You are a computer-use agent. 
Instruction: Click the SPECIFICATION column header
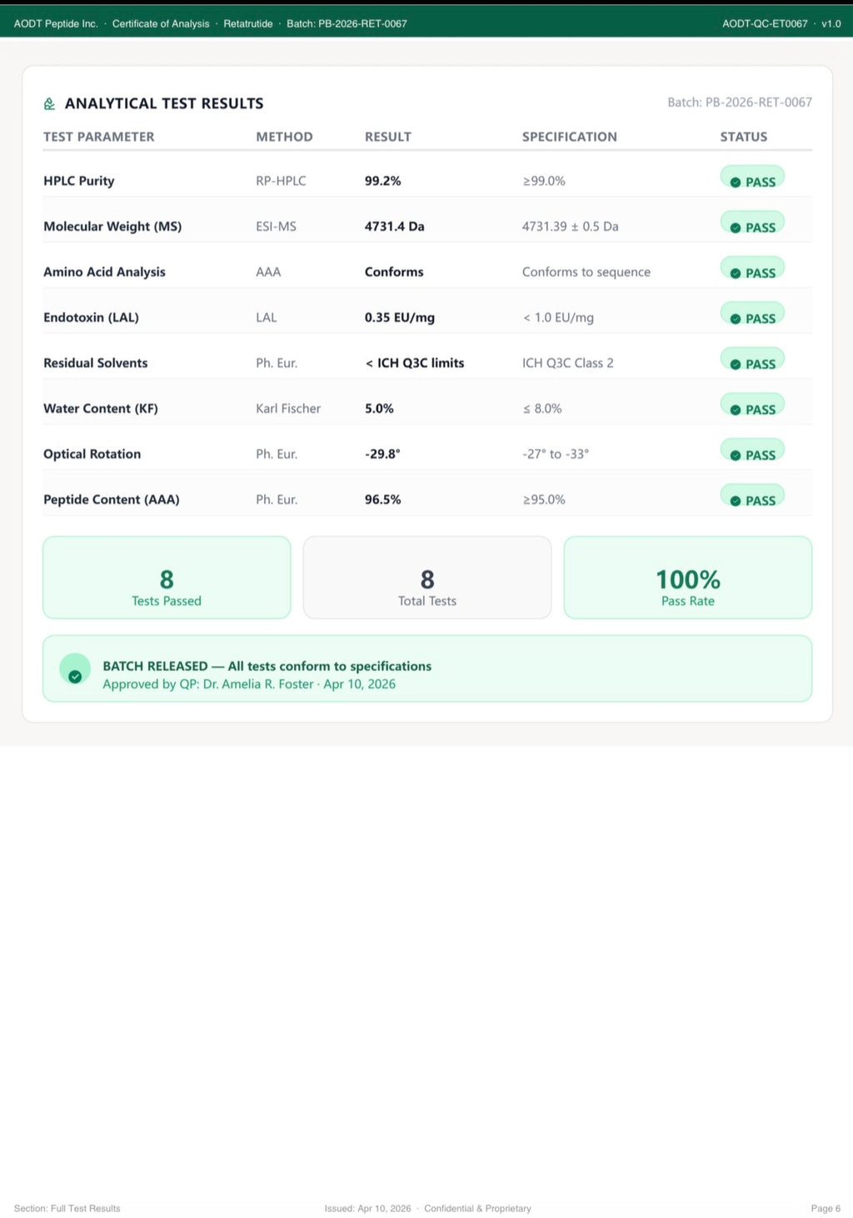coord(570,137)
